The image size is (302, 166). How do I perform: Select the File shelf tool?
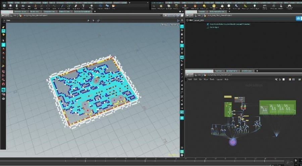(x=113, y=7)
